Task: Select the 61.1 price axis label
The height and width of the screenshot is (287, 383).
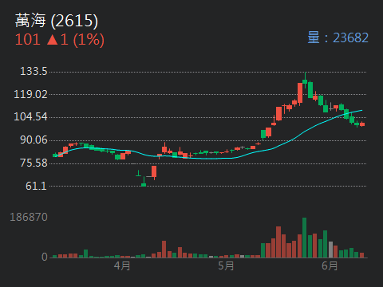Action: coord(36,186)
